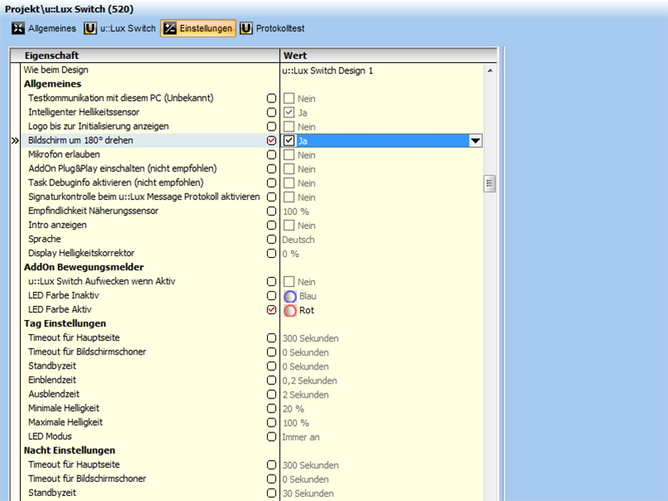
Task: Toggle the Bildschirm um 180° drehen checkbox
Action: coord(289,141)
